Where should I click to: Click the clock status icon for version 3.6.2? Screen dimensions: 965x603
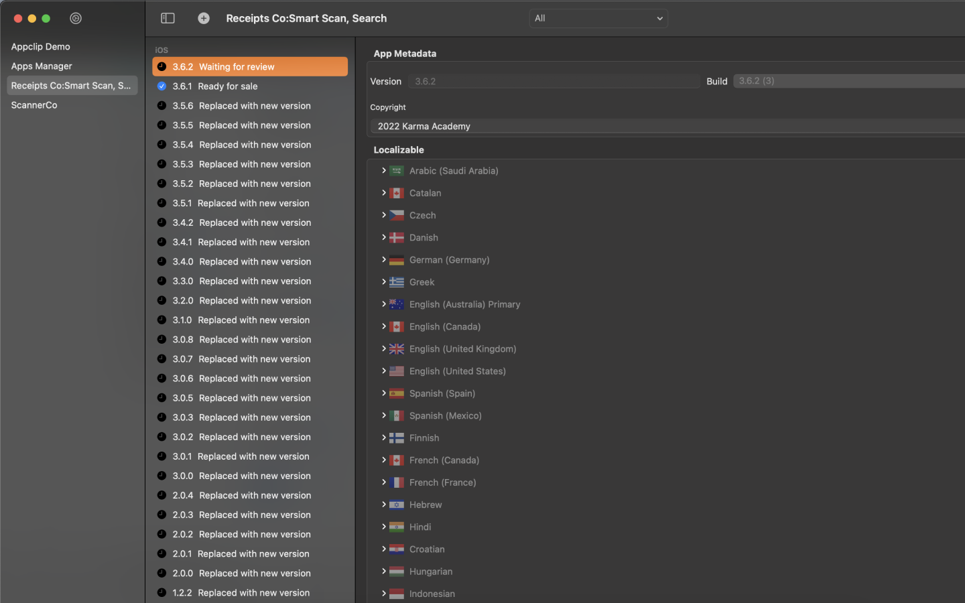click(162, 66)
